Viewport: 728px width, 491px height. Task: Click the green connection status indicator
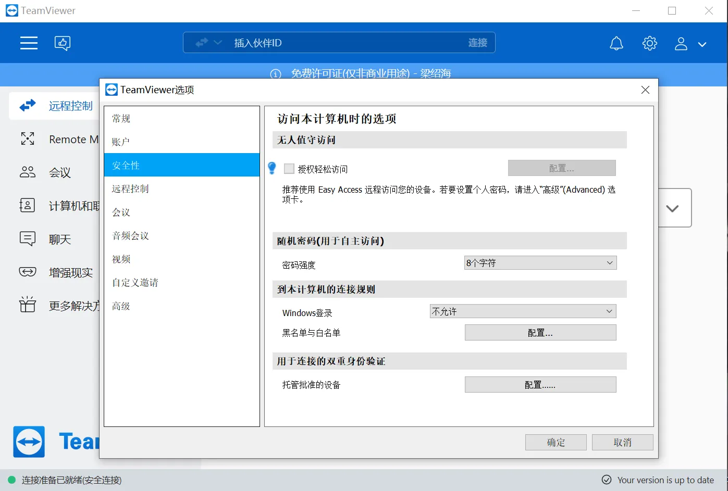(x=11, y=480)
